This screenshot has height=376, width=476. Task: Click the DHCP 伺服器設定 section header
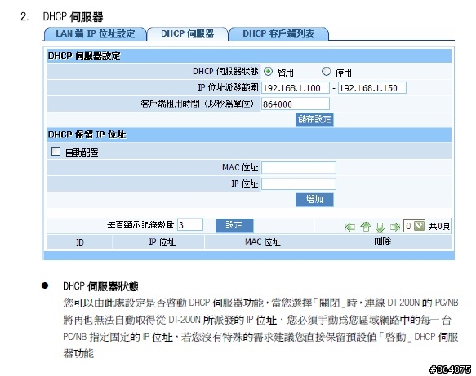(249, 56)
